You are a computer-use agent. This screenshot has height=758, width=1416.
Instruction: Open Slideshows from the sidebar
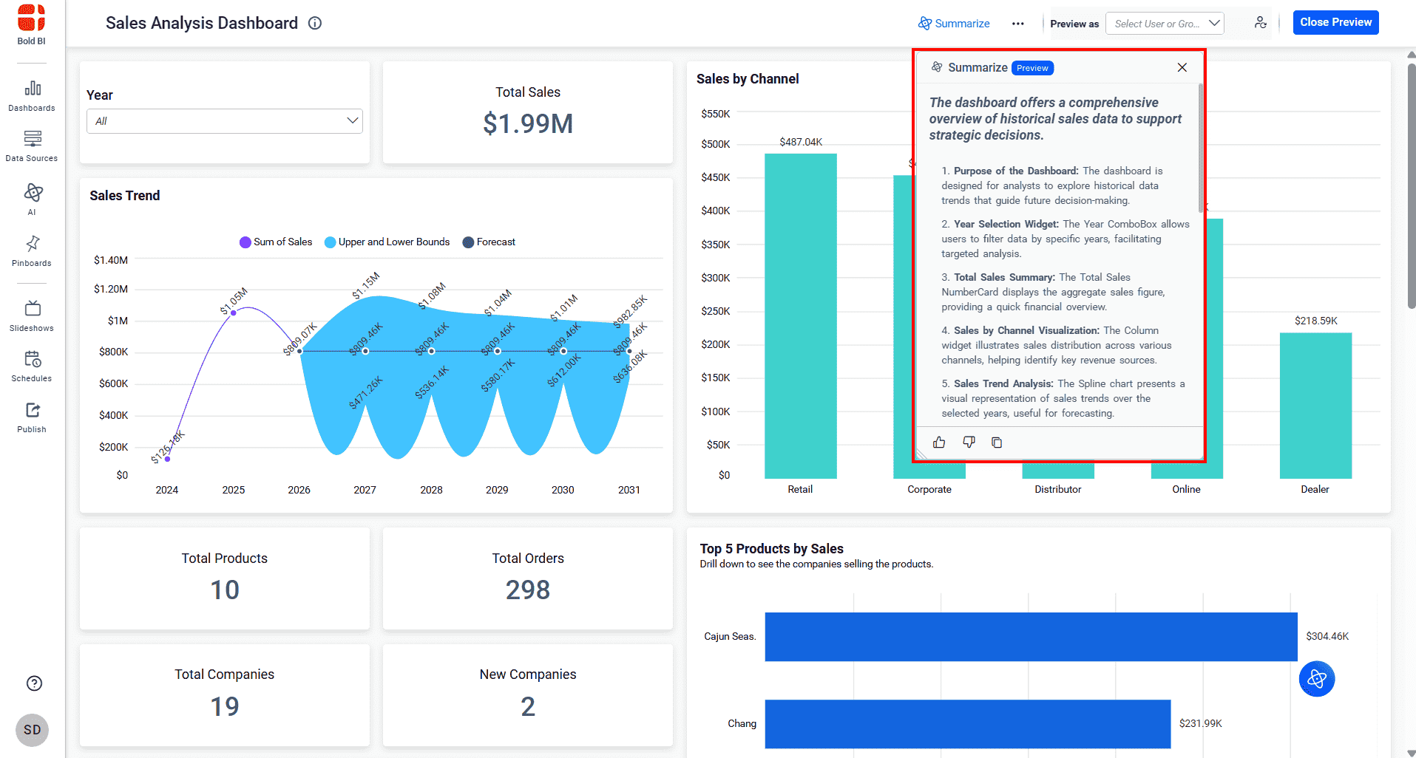[x=32, y=316]
